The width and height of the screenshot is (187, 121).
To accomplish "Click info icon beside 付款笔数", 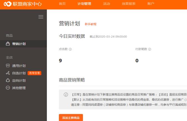I will pyautogui.click(x=150, y=49).
